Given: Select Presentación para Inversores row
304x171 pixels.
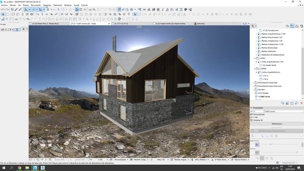Looking at the screenshot, I should pyautogui.click(x=270, y=86).
